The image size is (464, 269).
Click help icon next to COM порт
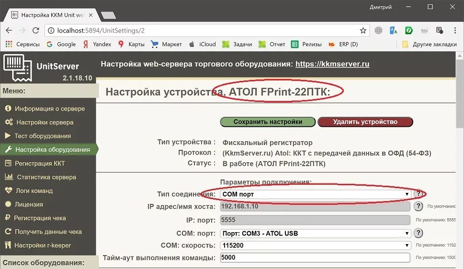coord(418,233)
